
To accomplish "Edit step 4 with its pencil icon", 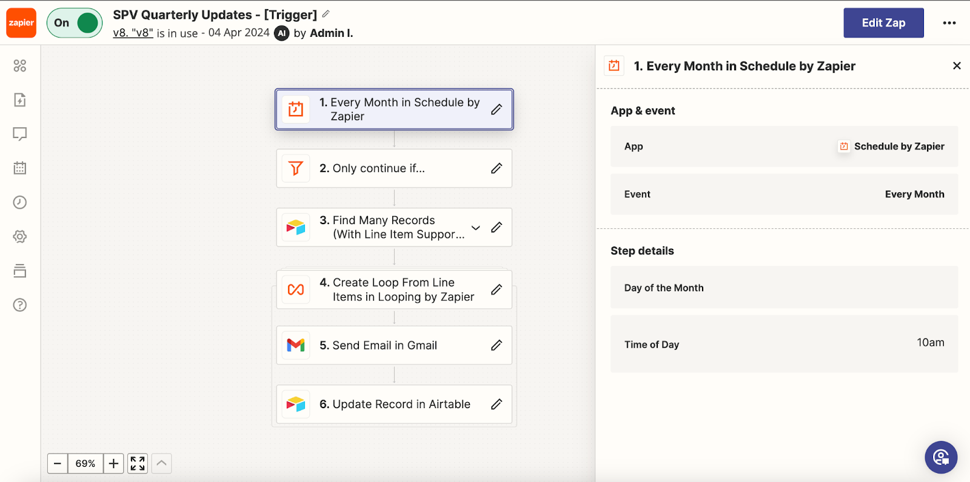I will point(497,289).
